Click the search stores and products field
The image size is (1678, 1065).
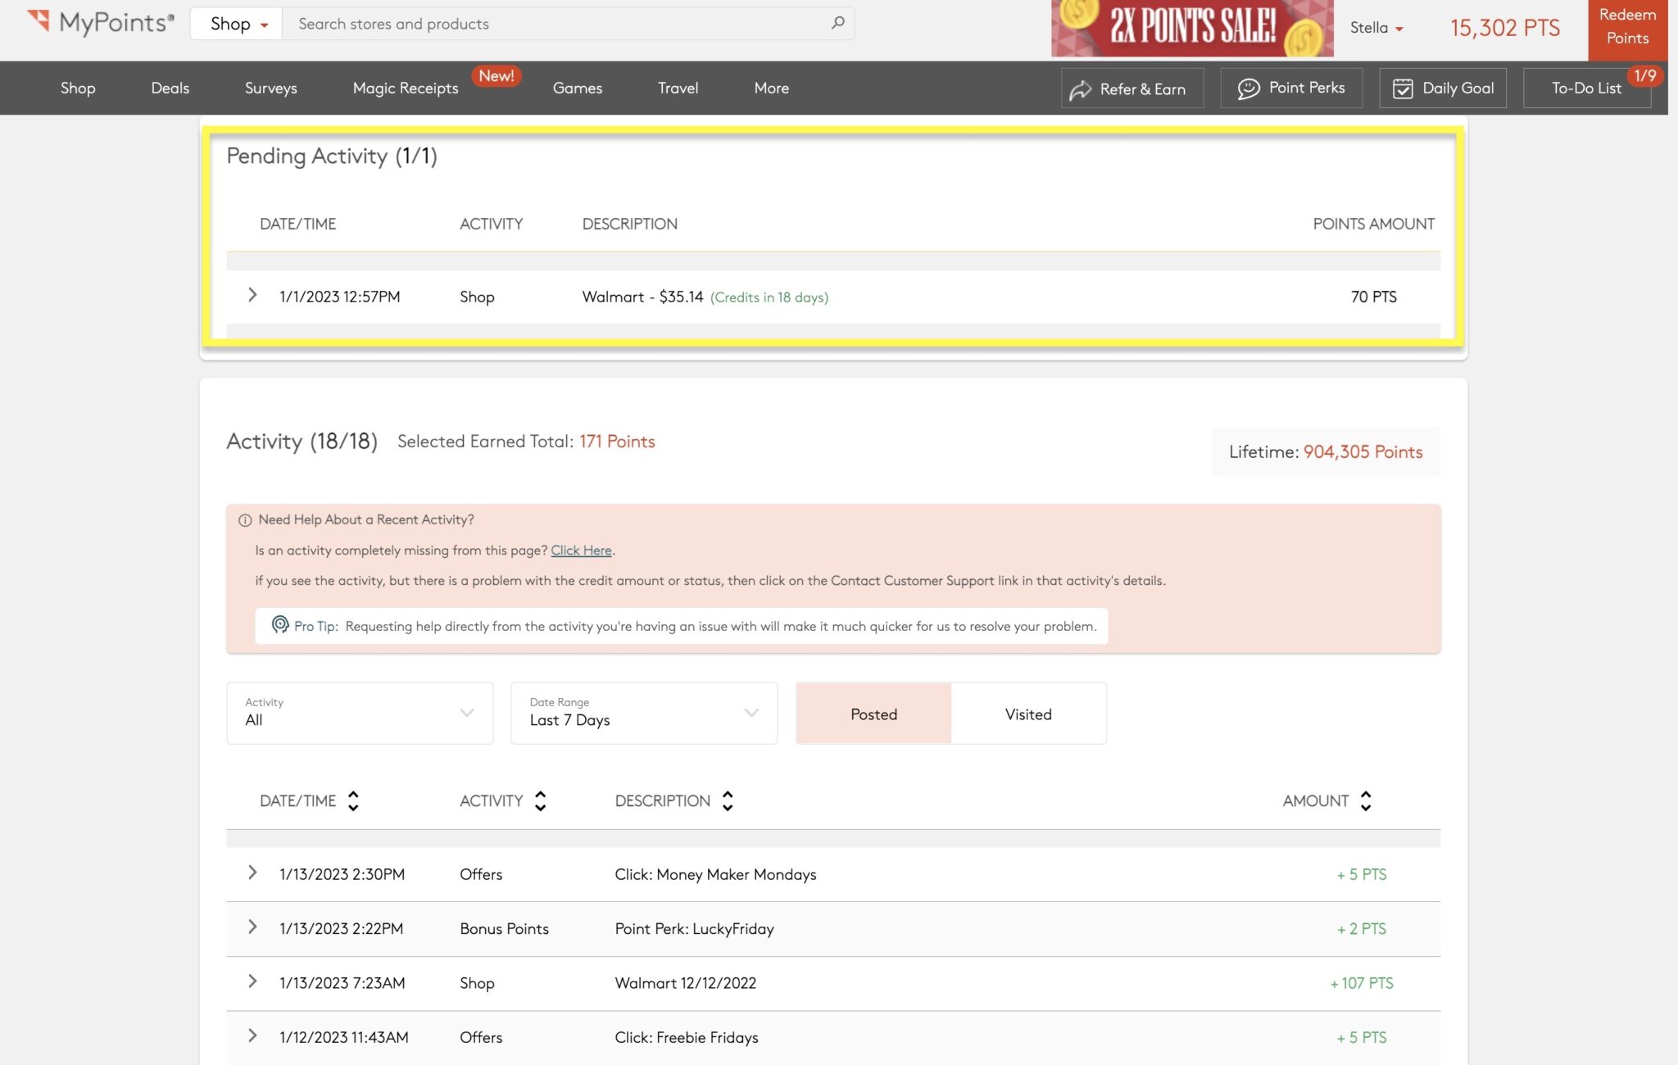(x=557, y=24)
